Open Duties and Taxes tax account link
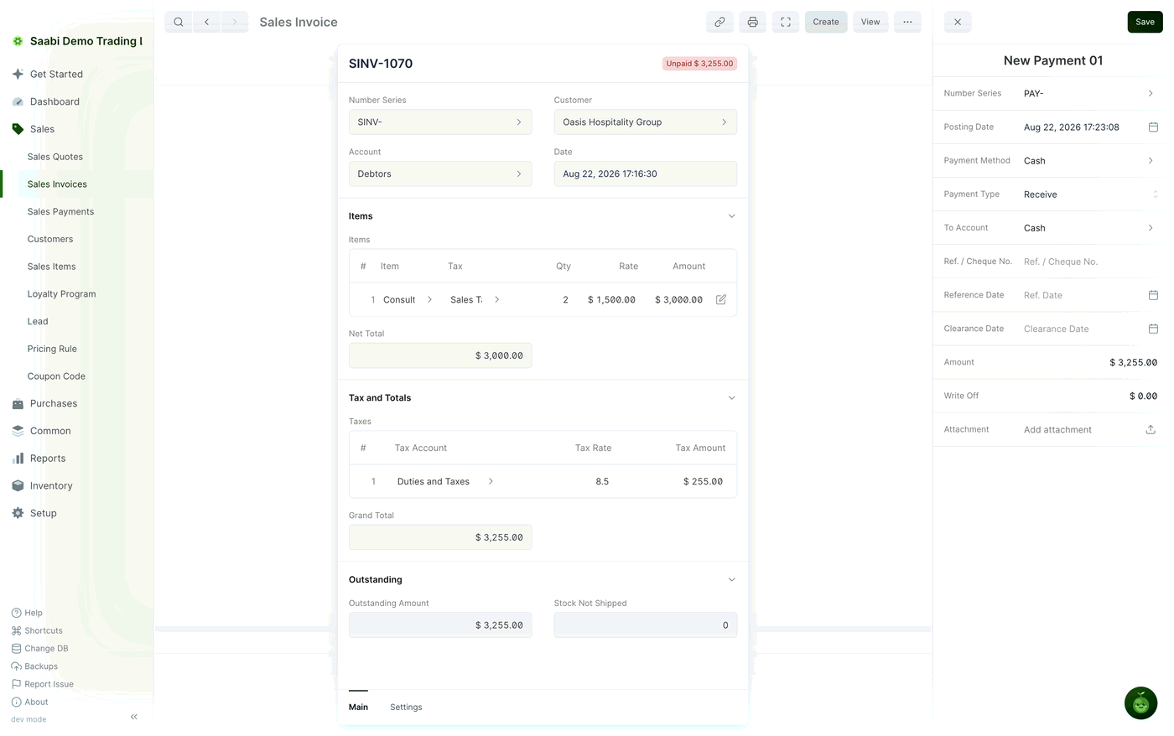Image resolution: width=1174 pixels, height=736 pixels. 444,482
